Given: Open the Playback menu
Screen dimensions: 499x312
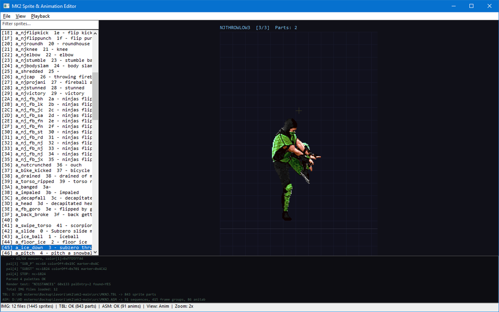Looking at the screenshot, I should pos(40,16).
